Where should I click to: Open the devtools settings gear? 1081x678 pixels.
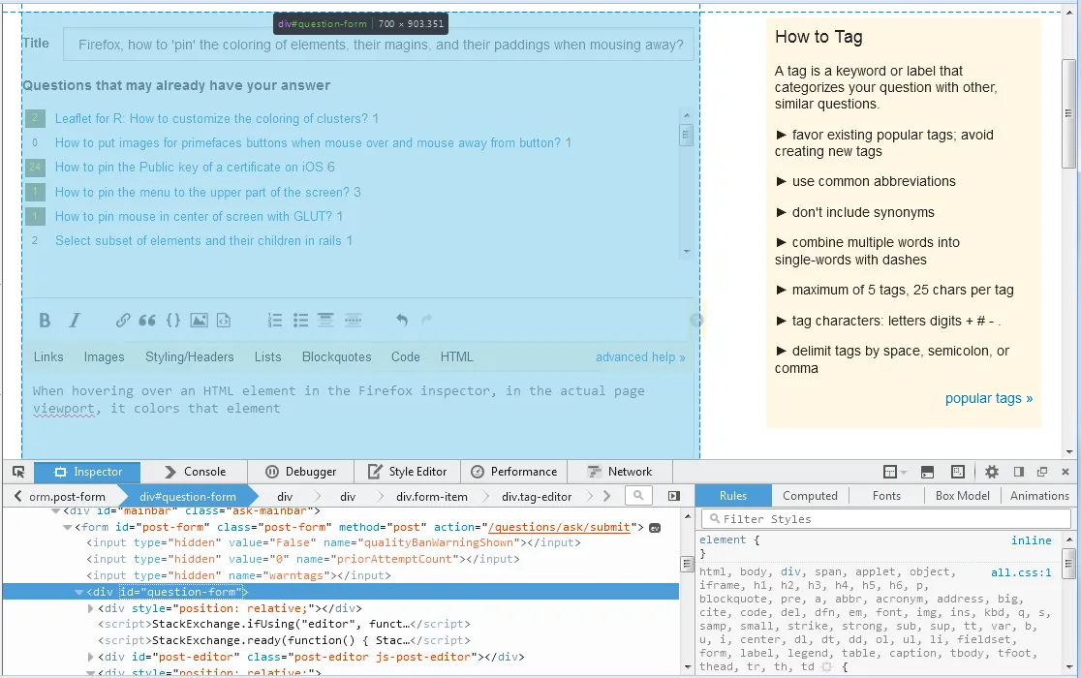(x=991, y=472)
